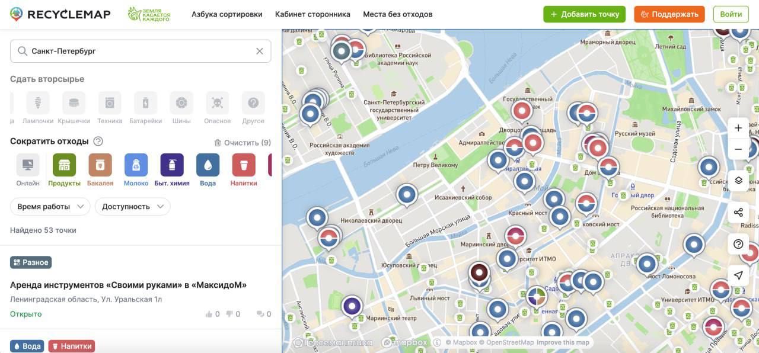Screen dimensions: 759x353
Task: Click the Добавить точку button
Action: click(585, 14)
